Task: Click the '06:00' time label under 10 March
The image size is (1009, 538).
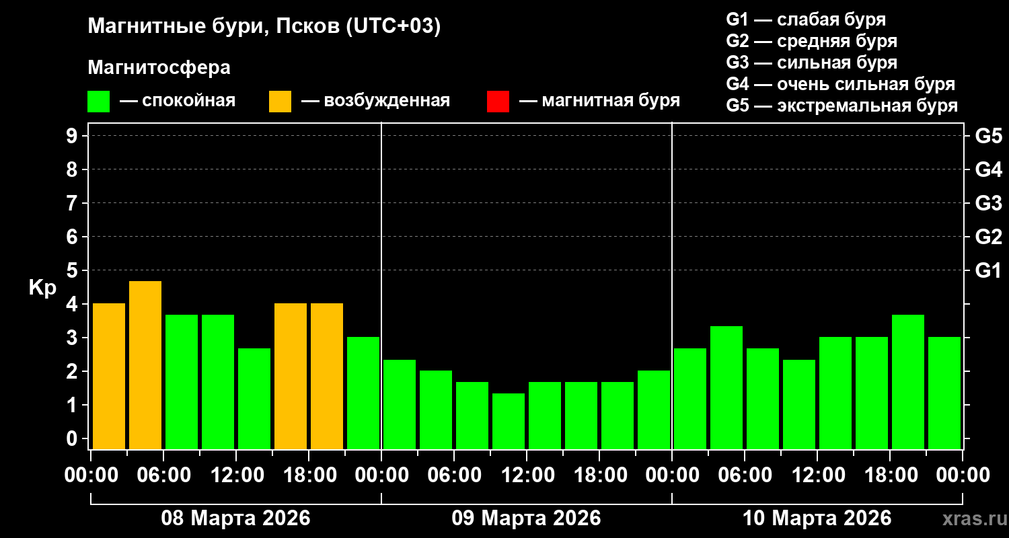Action: tap(745, 475)
